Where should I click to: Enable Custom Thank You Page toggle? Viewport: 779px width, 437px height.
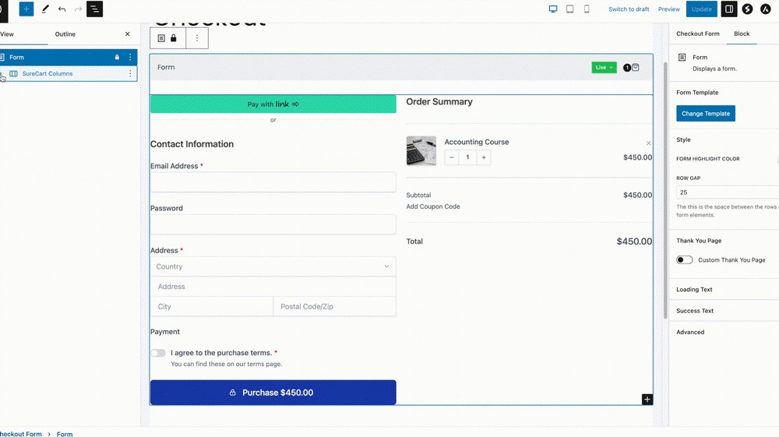click(684, 259)
